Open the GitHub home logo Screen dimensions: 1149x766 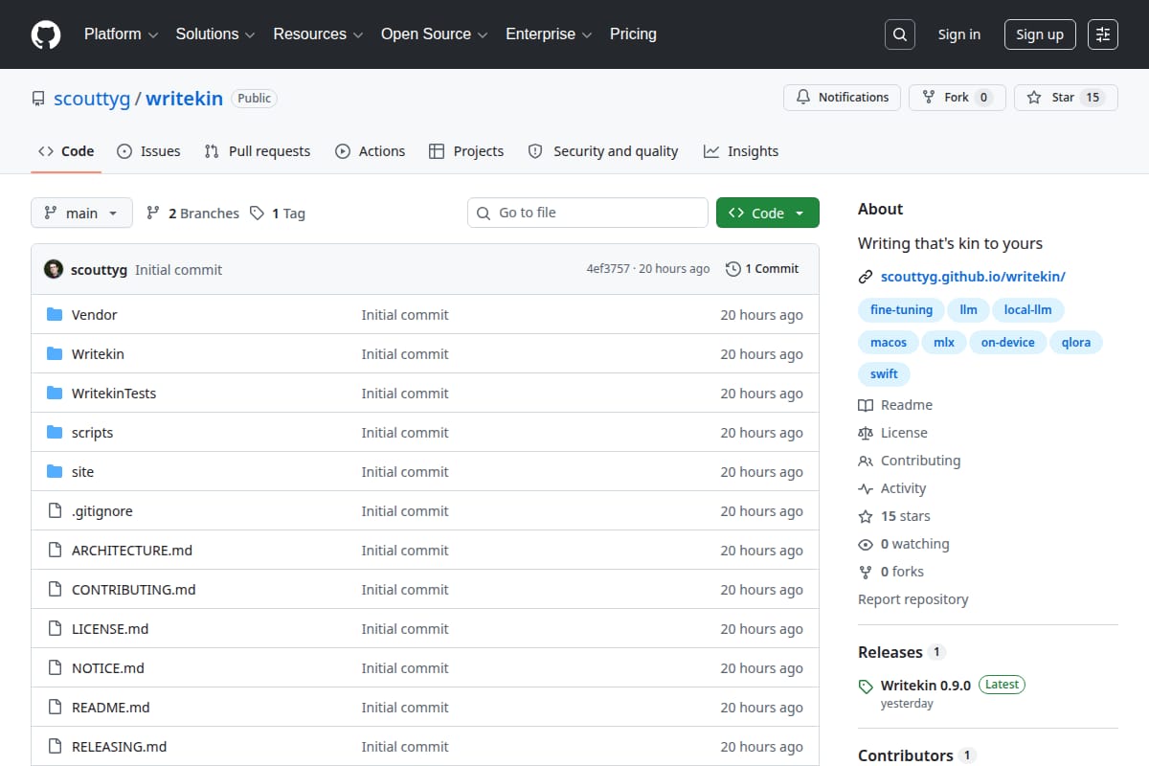point(46,34)
